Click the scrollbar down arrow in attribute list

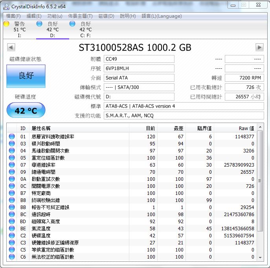pyautogui.click(x=260, y=257)
